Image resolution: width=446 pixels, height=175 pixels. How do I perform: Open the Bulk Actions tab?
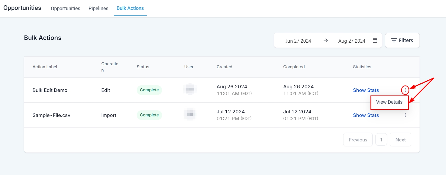130,8
